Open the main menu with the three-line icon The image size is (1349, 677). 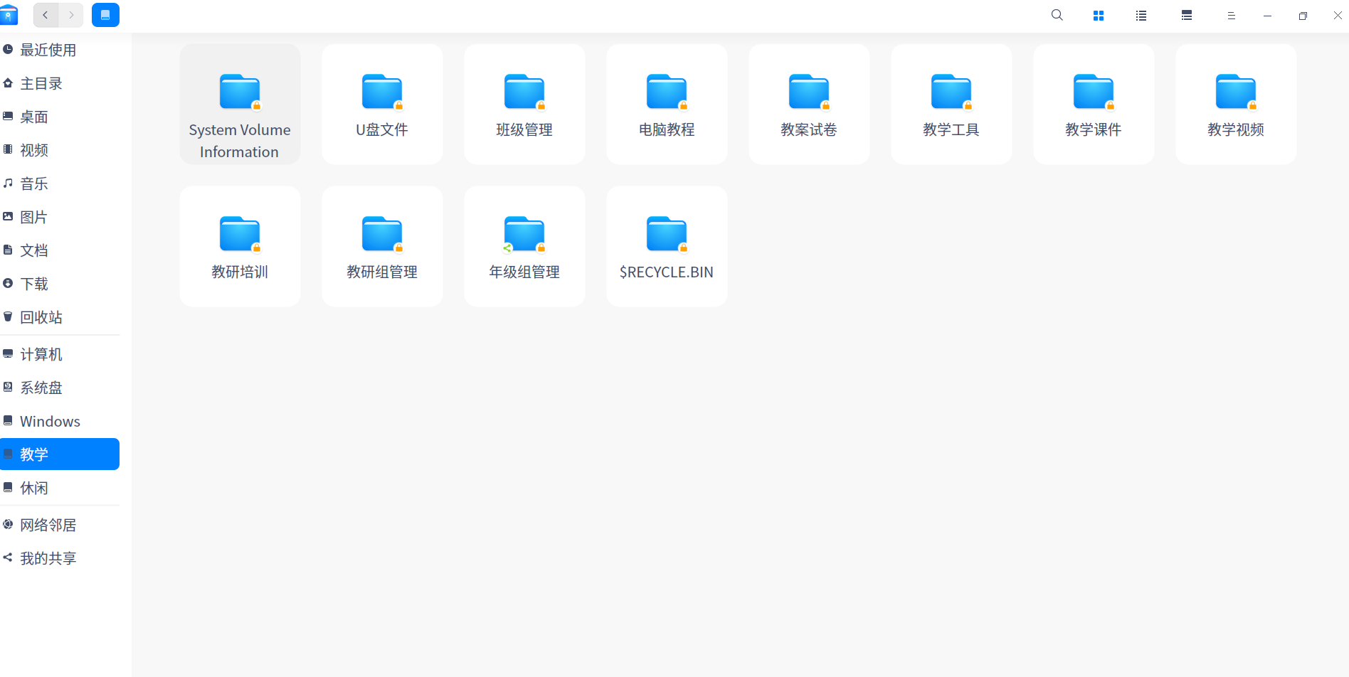1232,16
